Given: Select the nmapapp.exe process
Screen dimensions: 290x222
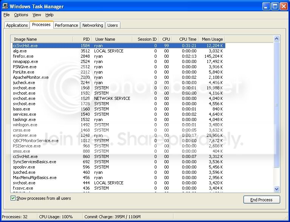Looking at the screenshot, I should pos(119,61).
